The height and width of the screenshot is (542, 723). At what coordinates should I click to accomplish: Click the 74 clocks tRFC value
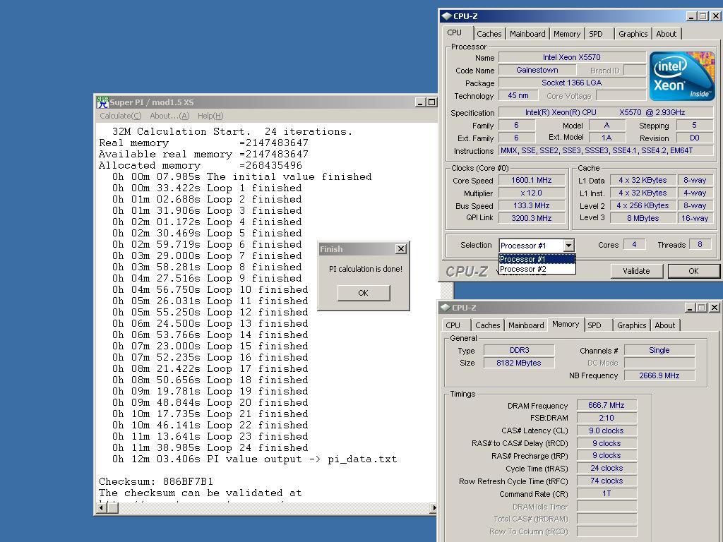tap(607, 481)
